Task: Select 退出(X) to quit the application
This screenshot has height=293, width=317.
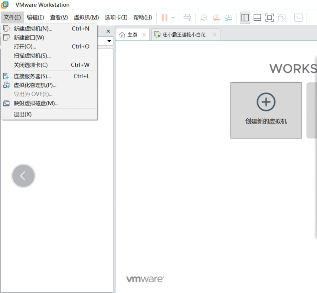Action: click(x=49, y=114)
